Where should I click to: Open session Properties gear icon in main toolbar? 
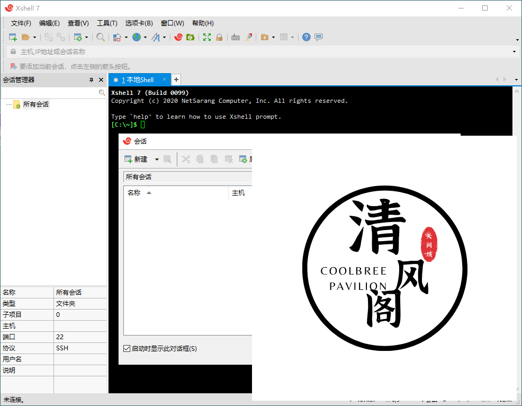(78, 37)
